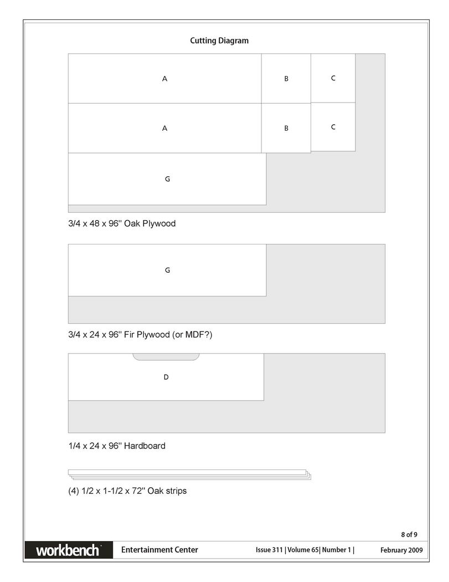
Task: Click the workbench logo in footer
Action: click(x=69, y=550)
